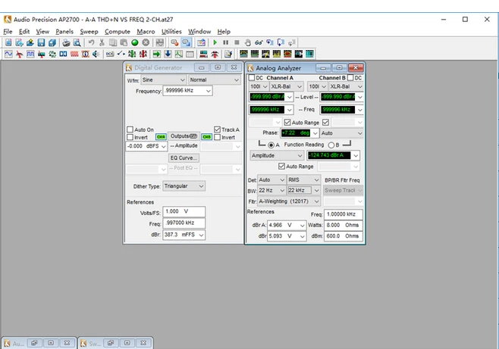This screenshot has width=499, height=349.
Task: Click the Outputs button
Action: [184, 136]
